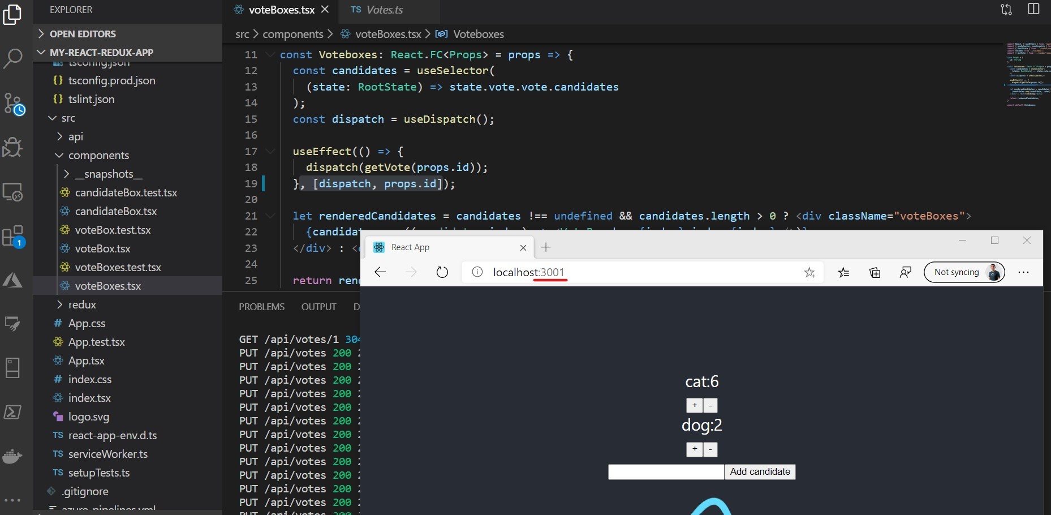
Task: Expand the redux folder
Action: (82, 304)
